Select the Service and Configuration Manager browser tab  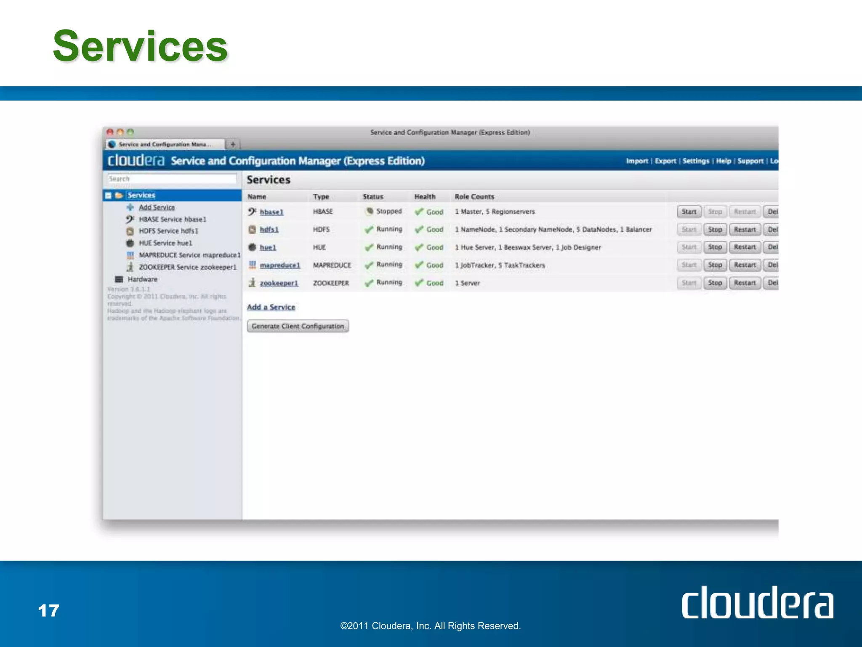tap(165, 144)
